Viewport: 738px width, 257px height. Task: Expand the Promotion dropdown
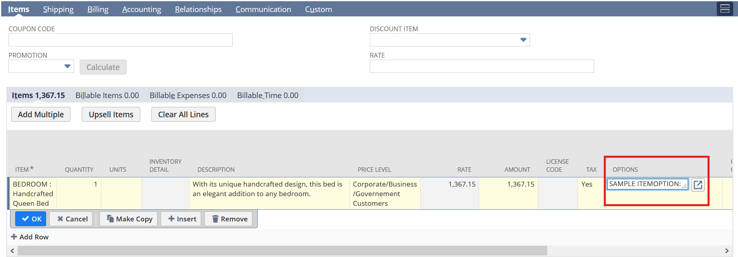[67, 66]
